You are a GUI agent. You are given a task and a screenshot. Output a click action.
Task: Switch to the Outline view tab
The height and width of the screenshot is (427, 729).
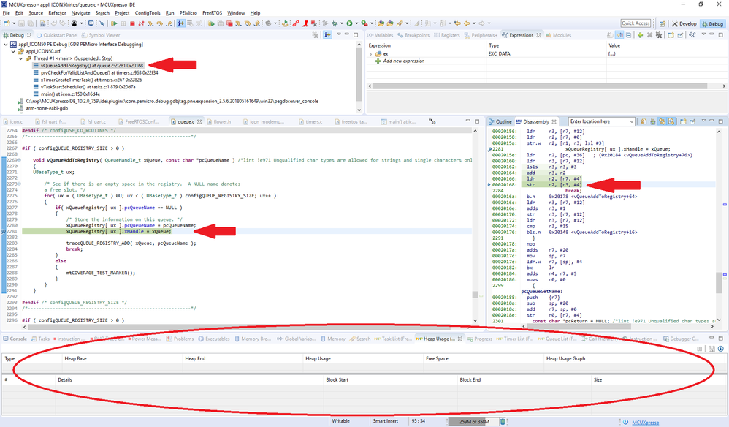(500, 121)
